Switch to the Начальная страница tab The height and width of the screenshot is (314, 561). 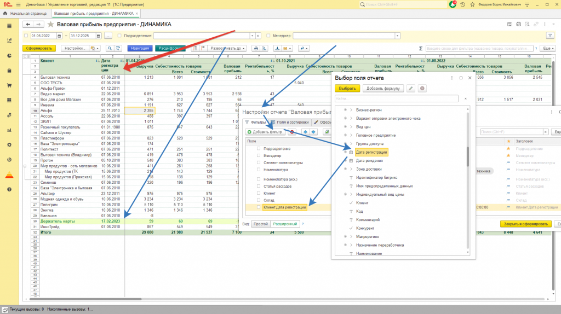(25, 14)
